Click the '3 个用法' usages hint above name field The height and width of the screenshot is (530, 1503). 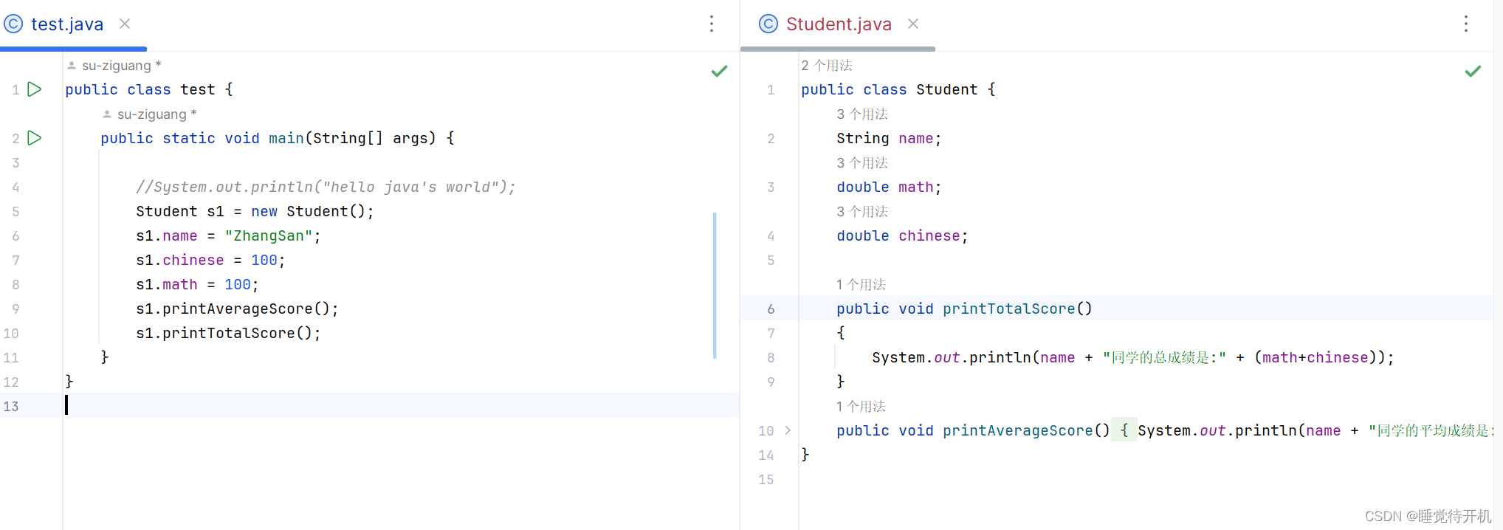point(862,114)
